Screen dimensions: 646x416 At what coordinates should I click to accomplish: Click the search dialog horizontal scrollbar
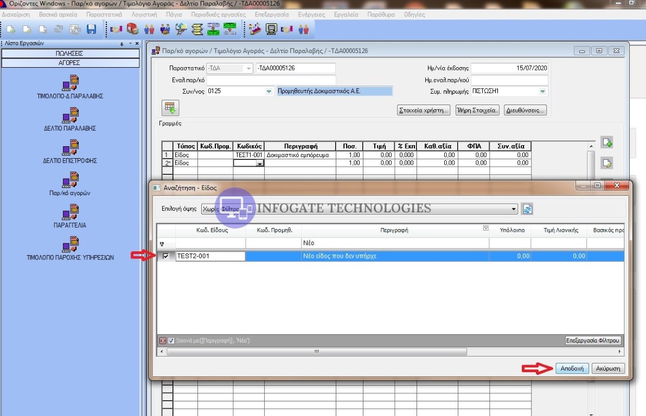pos(317,352)
